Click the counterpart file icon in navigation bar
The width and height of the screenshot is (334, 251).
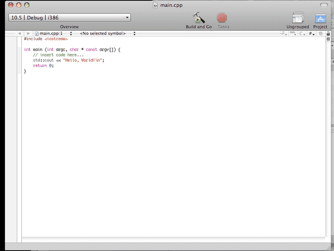pos(321,33)
